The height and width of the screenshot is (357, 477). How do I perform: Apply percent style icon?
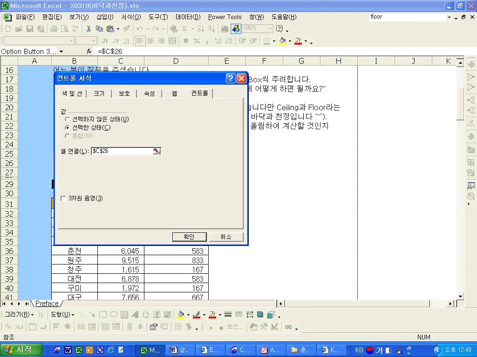click(x=197, y=41)
